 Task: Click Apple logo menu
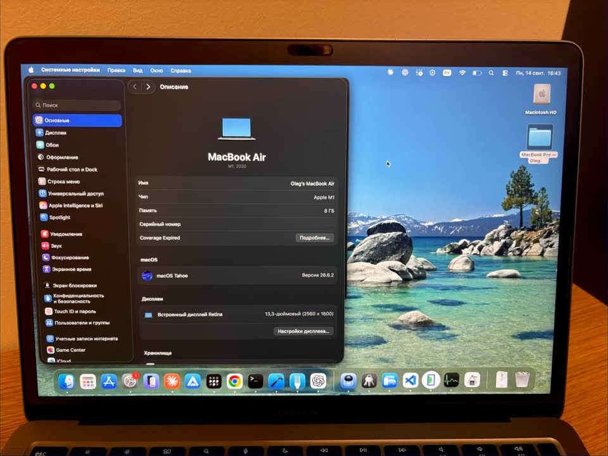click(32, 70)
